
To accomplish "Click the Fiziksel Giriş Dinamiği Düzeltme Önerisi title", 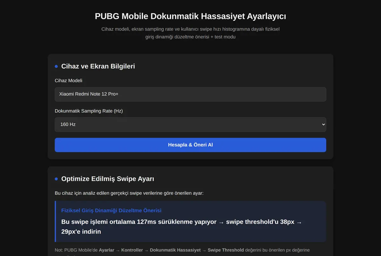I will (111, 211).
